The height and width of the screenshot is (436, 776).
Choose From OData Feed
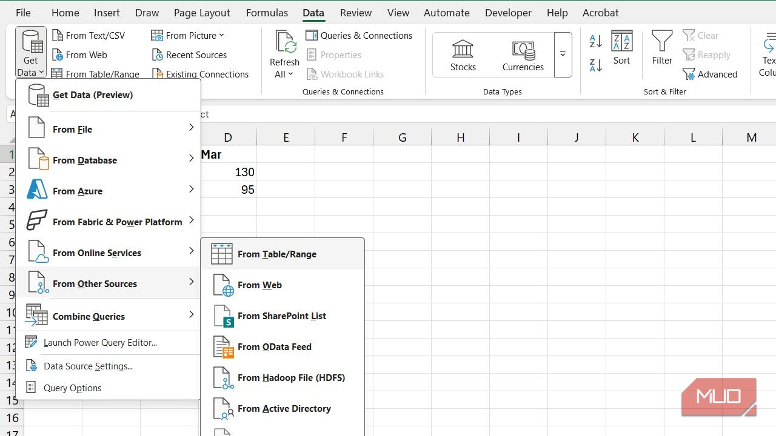283,347
